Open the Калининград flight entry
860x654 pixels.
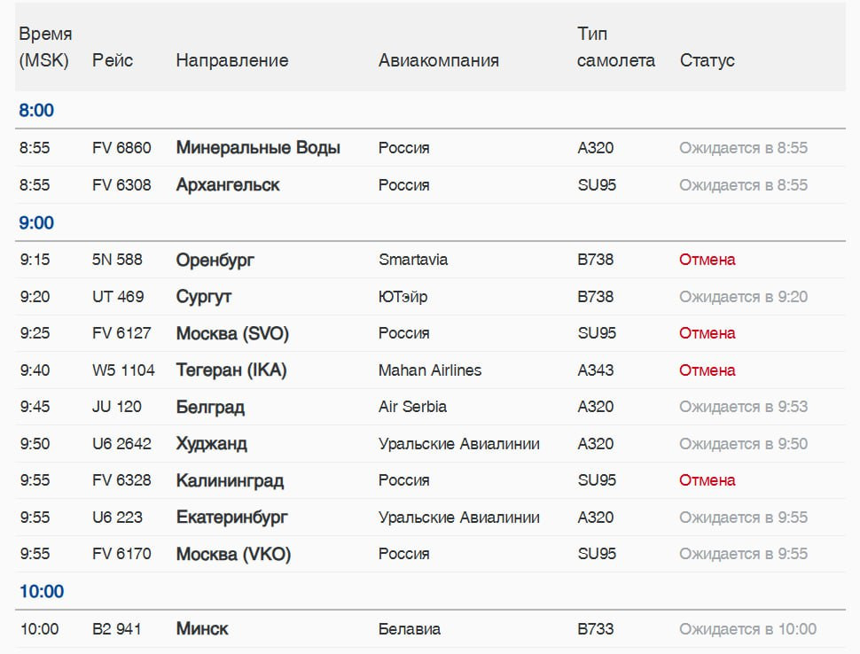230,480
